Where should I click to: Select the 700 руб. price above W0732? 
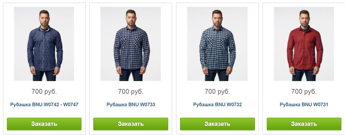pyautogui.click(x=217, y=92)
